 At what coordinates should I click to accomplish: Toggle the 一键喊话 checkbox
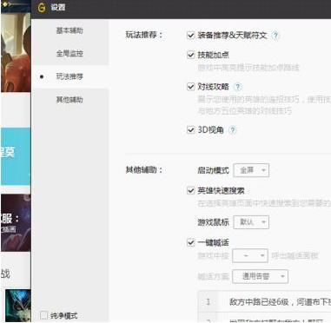tap(190, 242)
